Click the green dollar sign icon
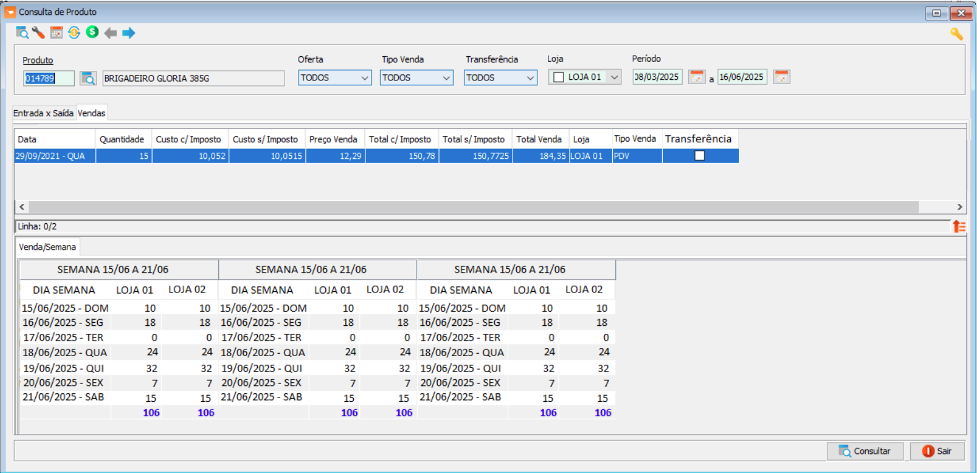Screen dimensions: 977x473 click(x=92, y=32)
